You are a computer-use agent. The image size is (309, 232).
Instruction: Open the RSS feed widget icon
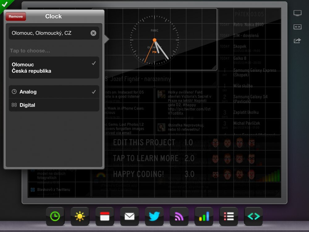[x=179, y=216]
